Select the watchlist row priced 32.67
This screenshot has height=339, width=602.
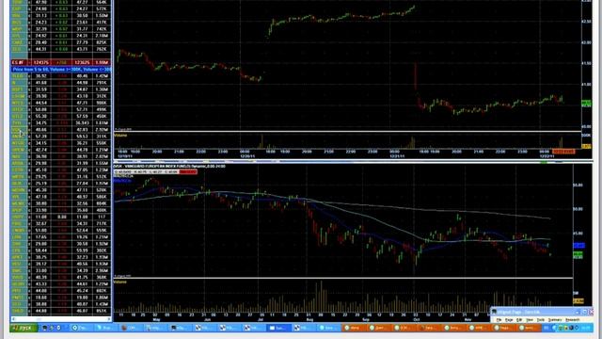pos(61,223)
